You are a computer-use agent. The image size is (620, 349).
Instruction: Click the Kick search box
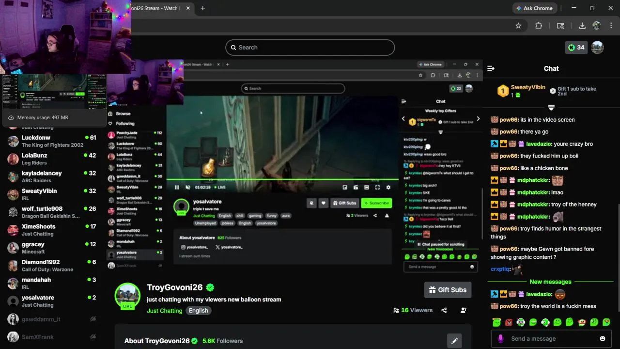[310, 48]
